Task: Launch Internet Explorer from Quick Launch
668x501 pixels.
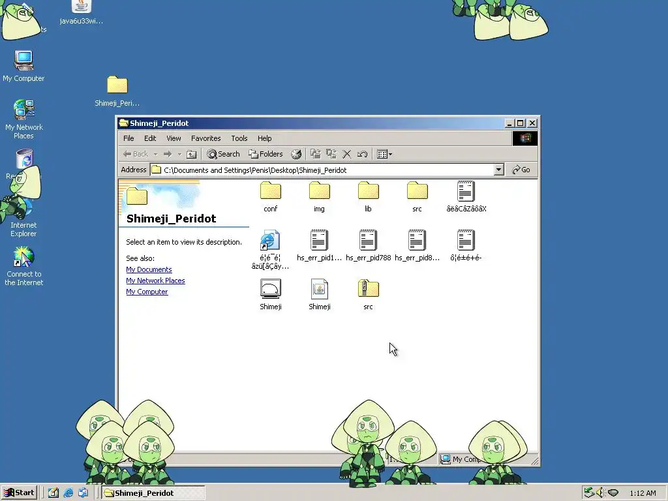Action: (68, 493)
